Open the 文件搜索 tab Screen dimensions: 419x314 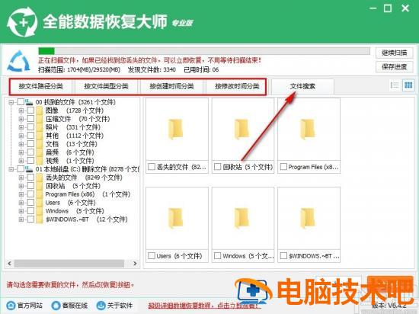(302, 86)
